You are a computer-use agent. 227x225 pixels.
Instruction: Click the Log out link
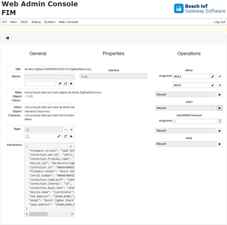[219, 22]
